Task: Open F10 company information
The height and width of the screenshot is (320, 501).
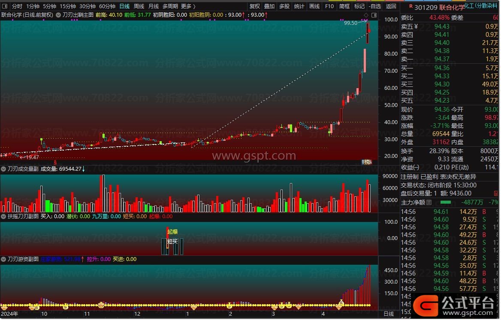Action: tap(329, 6)
